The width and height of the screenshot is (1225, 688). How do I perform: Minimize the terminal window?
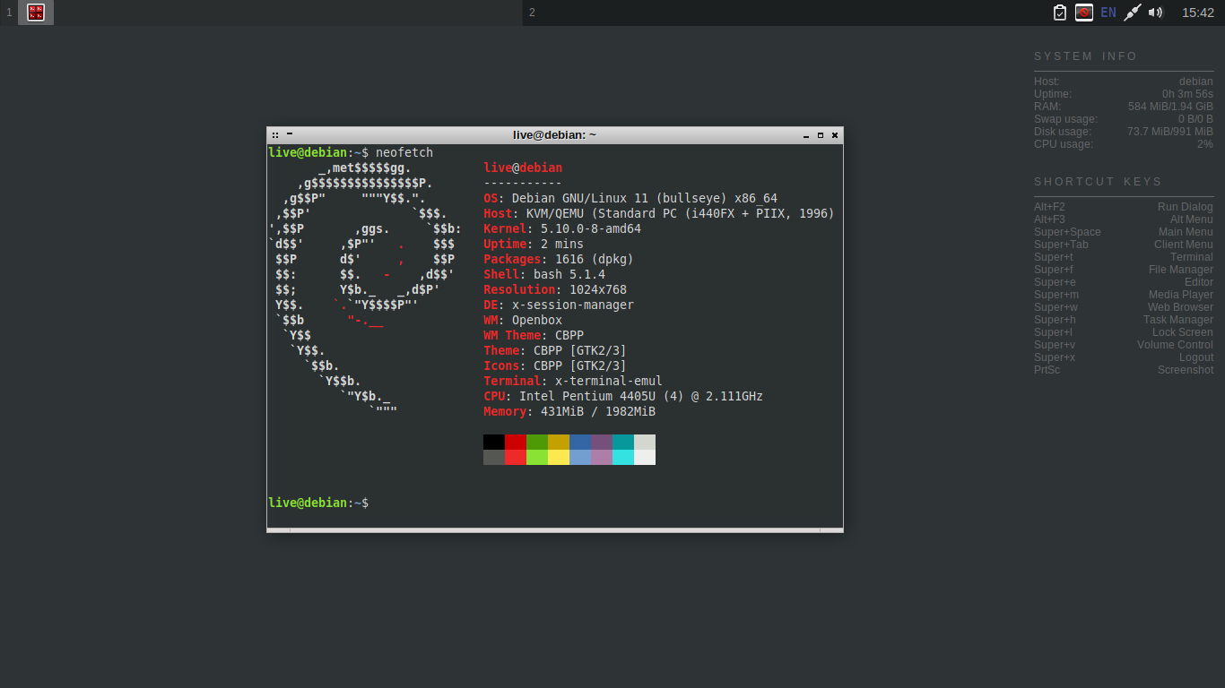point(805,134)
